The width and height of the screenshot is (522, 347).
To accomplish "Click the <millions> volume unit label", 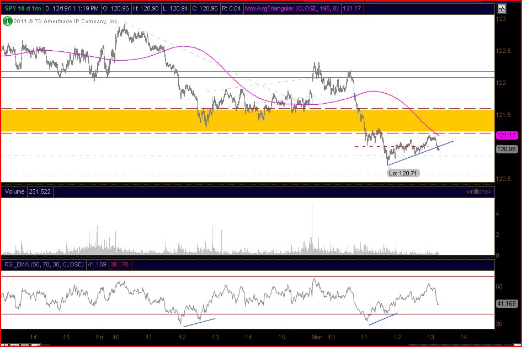I will pyautogui.click(x=478, y=191).
